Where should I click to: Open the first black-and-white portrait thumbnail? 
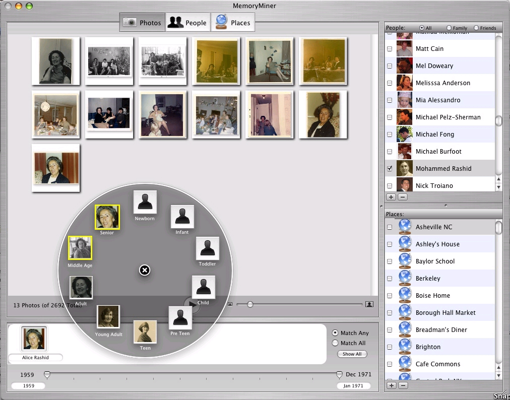(55, 61)
